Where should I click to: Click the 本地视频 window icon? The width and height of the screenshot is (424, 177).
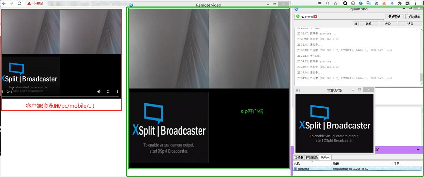[297, 90]
